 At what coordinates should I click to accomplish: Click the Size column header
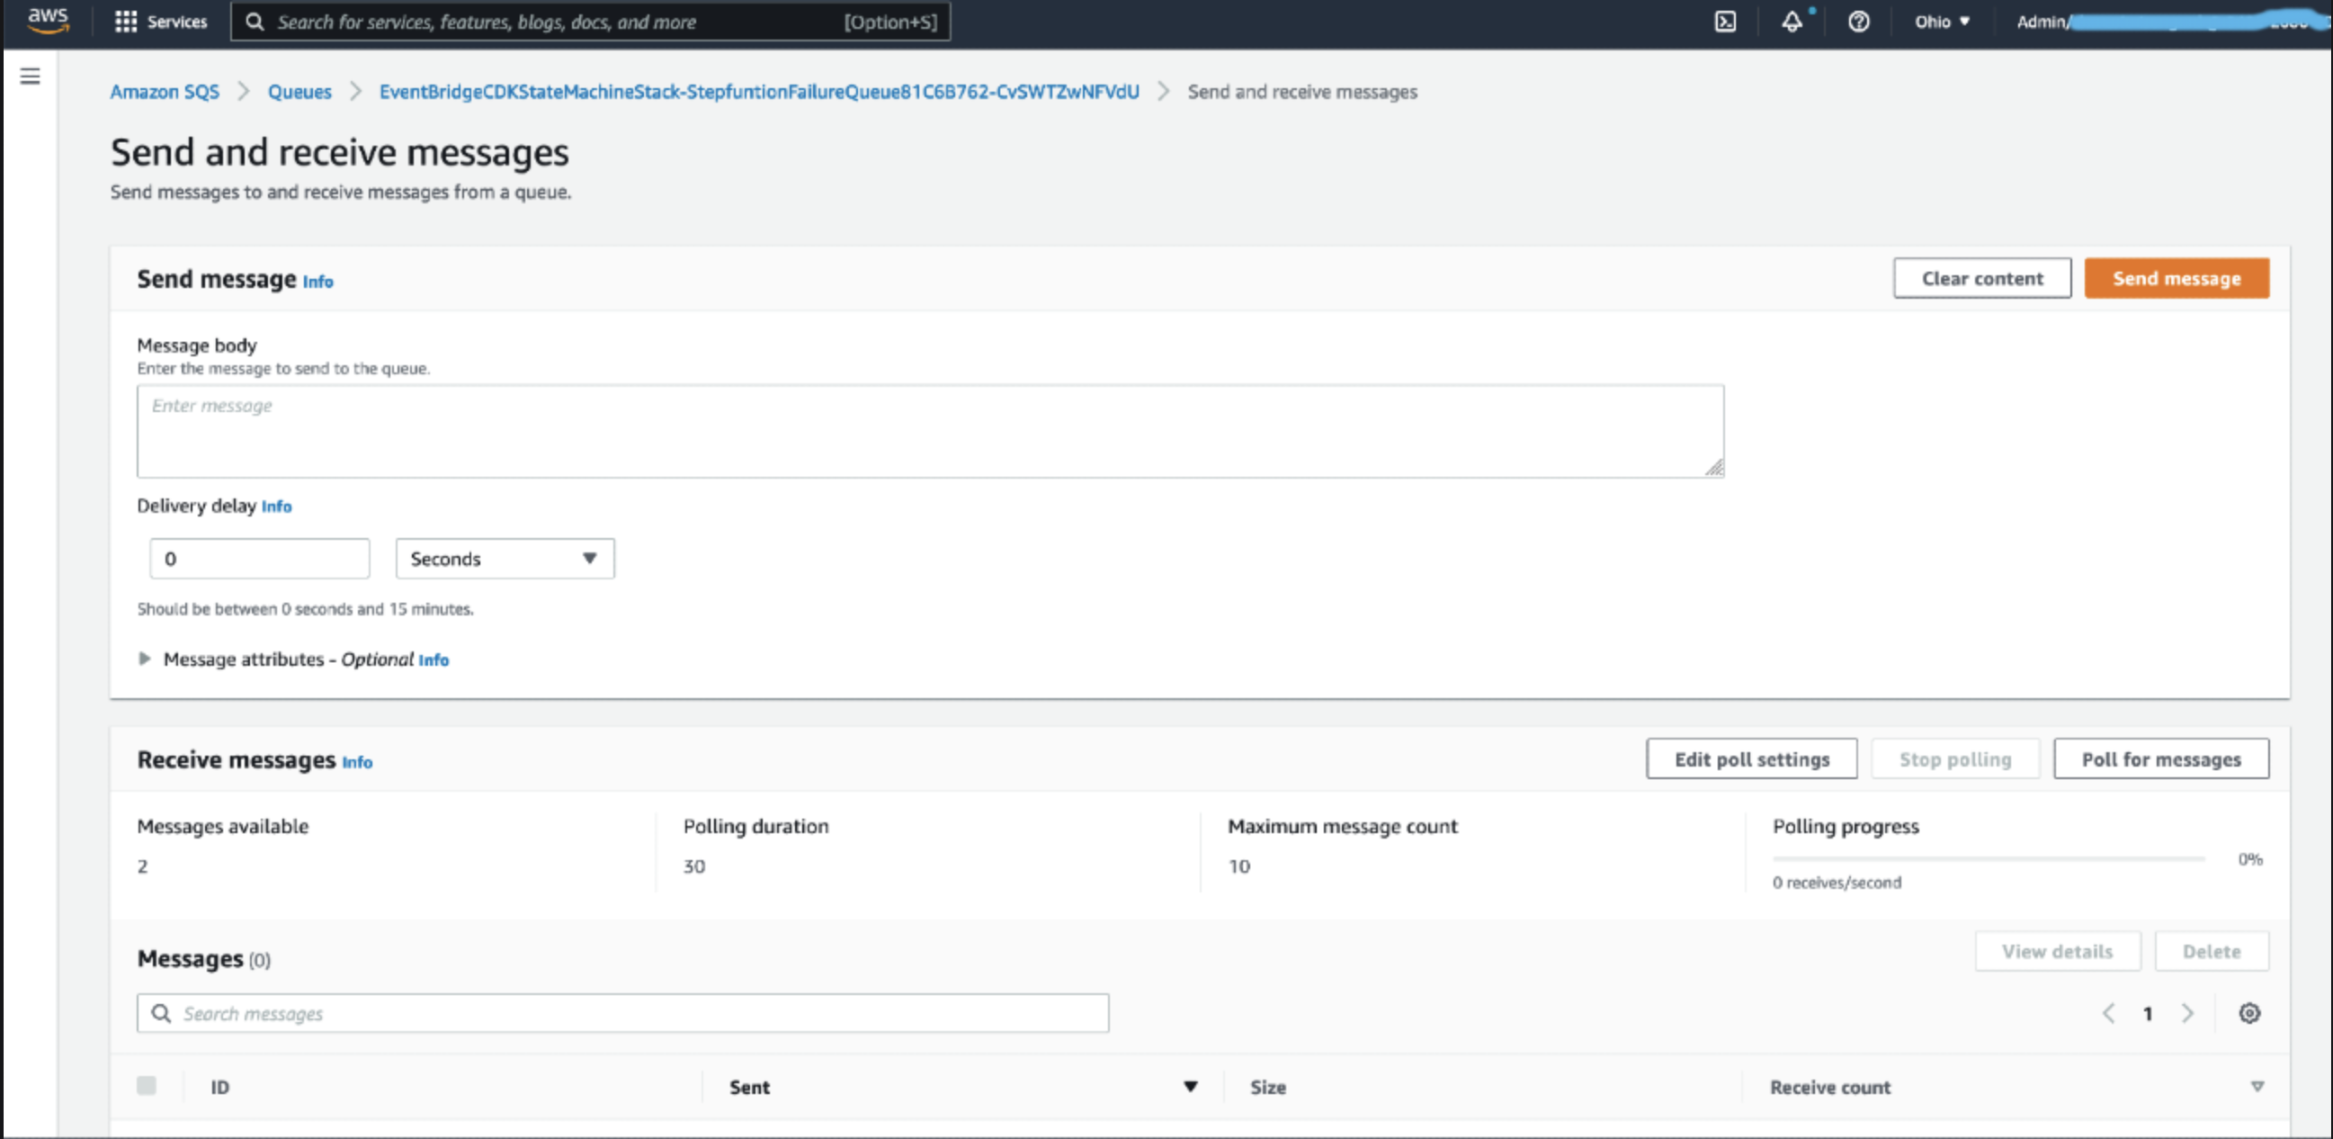pos(1268,1087)
